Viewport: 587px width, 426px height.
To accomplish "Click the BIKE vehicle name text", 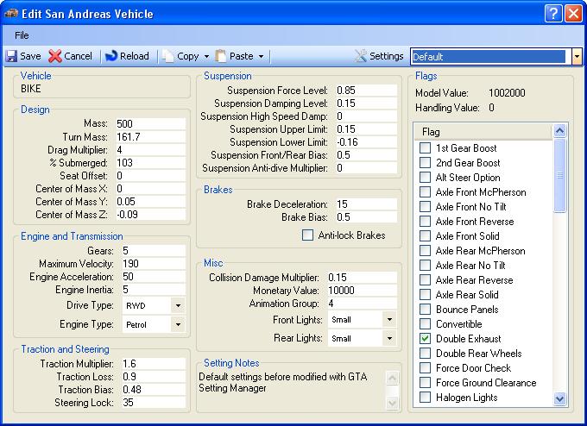I will [31, 89].
